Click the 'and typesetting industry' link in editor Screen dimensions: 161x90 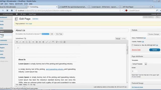click(x=55, y=69)
